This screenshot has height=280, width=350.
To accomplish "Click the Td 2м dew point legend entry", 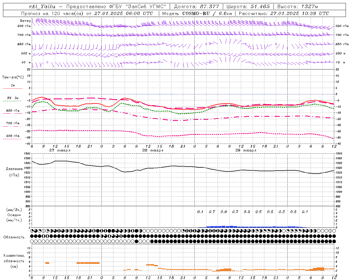I will 13,98.
